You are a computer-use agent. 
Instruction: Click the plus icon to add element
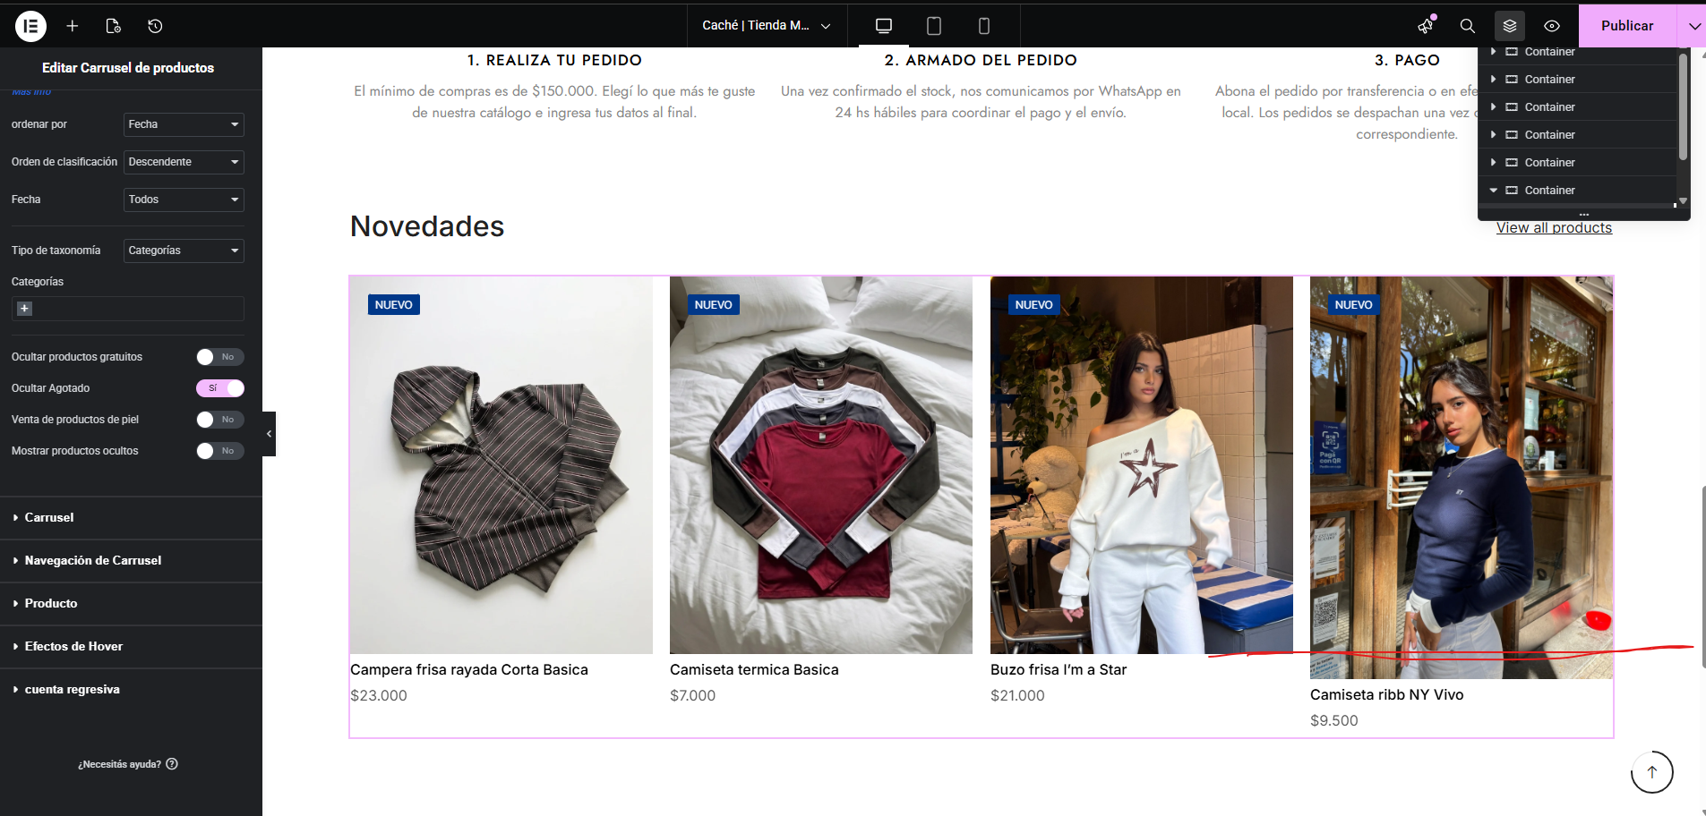click(73, 26)
